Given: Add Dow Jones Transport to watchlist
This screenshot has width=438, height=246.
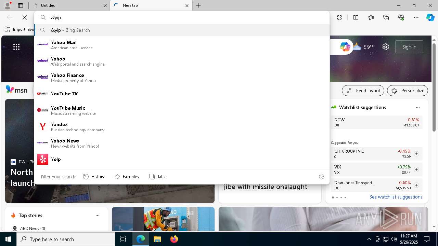Looking at the screenshot, I should [416, 185].
